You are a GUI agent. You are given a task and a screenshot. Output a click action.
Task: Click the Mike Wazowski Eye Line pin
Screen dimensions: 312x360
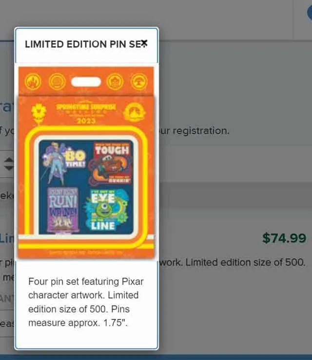[106, 210]
